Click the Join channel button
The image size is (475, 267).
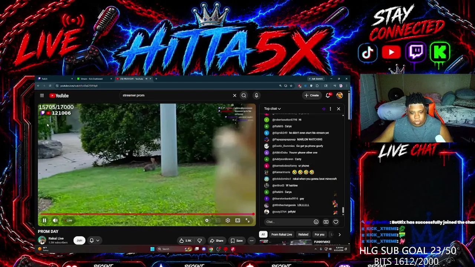(x=79, y=240)
